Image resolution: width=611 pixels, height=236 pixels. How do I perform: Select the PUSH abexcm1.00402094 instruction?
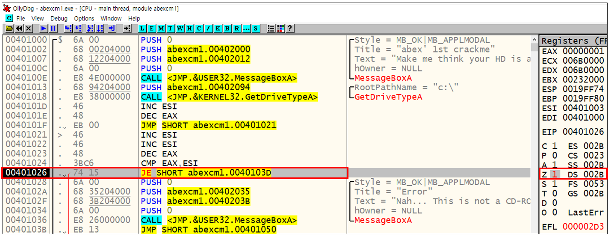coord(195,88)
